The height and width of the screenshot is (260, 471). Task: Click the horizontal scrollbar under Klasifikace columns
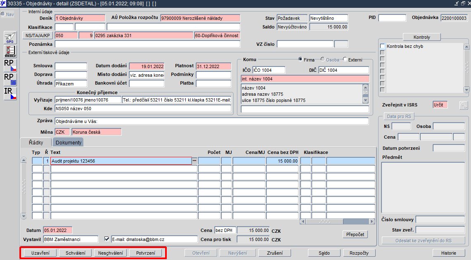[337, 222]
